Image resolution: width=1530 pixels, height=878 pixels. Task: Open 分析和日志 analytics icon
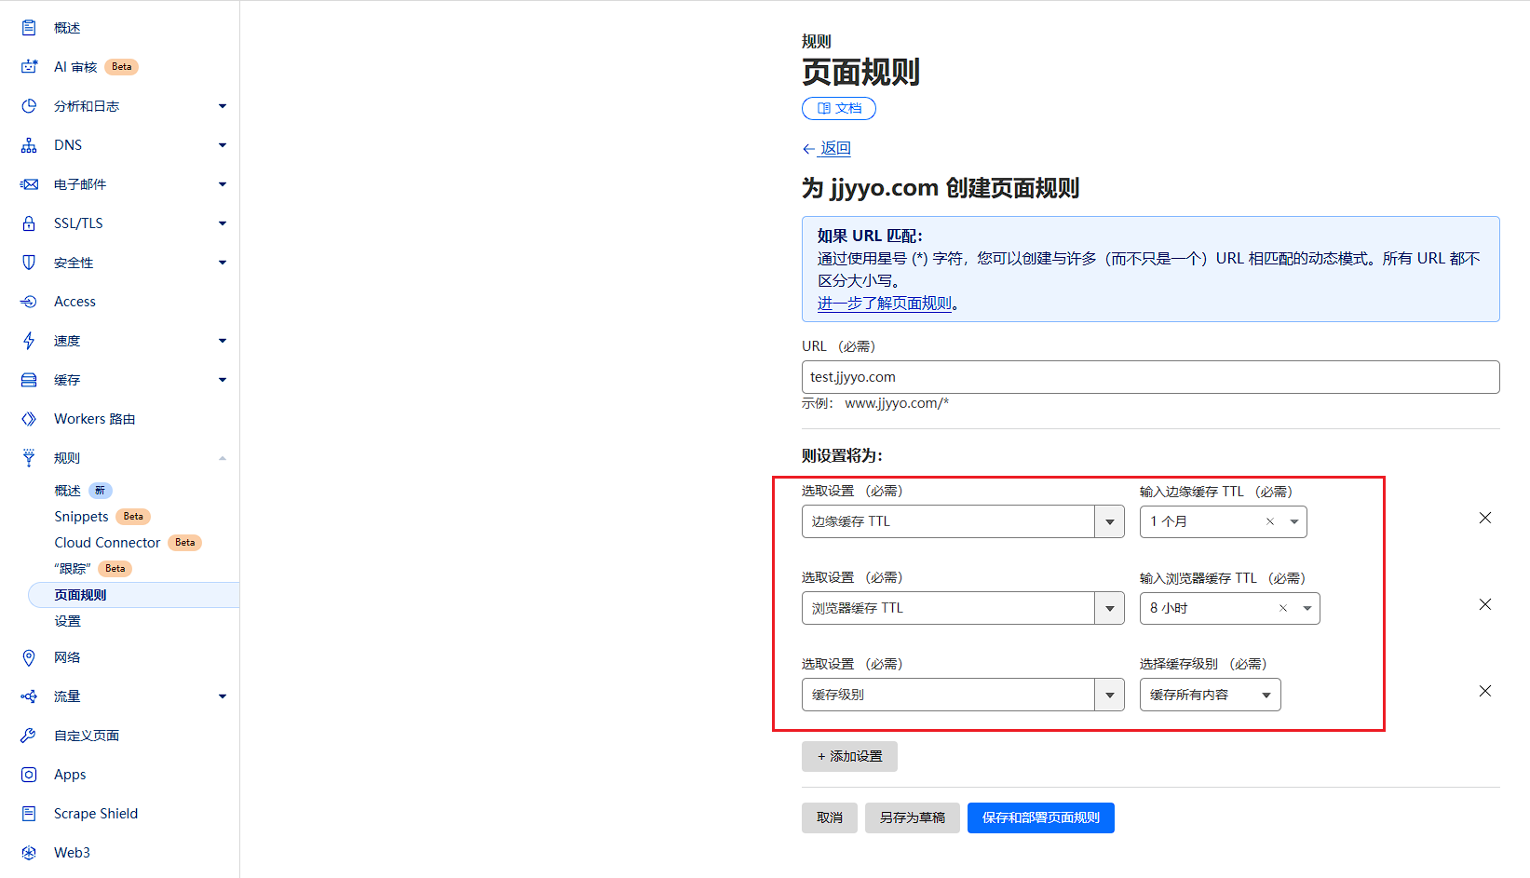pyautogui.click(x=29, y=105)
